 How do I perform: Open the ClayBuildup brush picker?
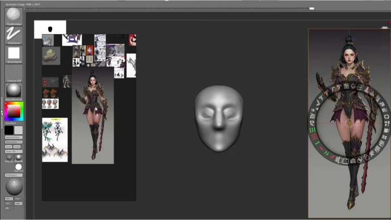[14, 16]
